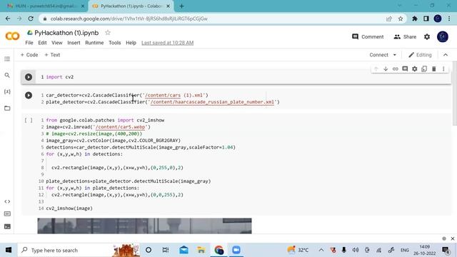457x257 pixels.
Task: Reload the Colab page
Action: (x=31, y=19)
